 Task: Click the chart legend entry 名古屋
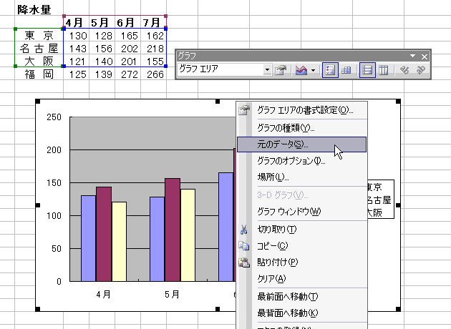pyautogui.click(x=379, y=200)
